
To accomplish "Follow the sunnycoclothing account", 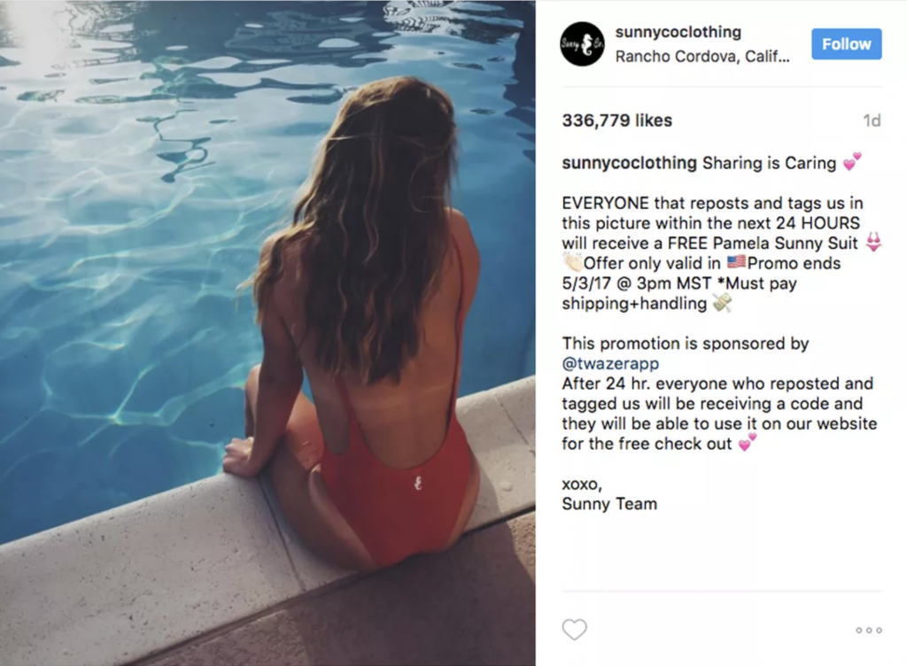I will (x=846, y=44).
